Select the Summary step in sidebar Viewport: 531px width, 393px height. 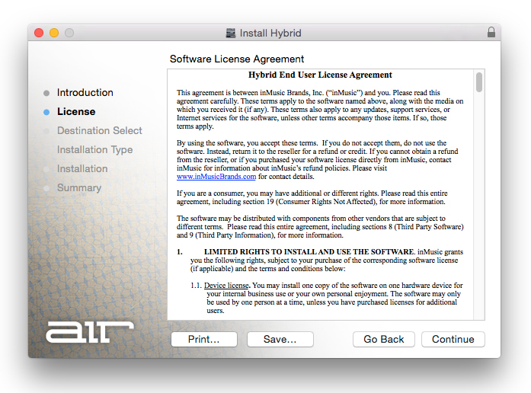tap(79, 187)
